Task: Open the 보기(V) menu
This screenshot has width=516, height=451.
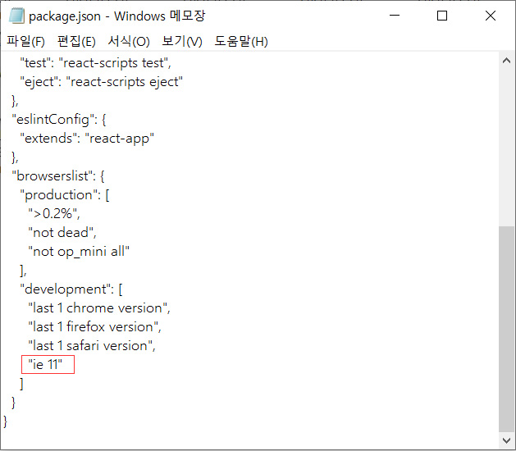Action: [182, 42]
